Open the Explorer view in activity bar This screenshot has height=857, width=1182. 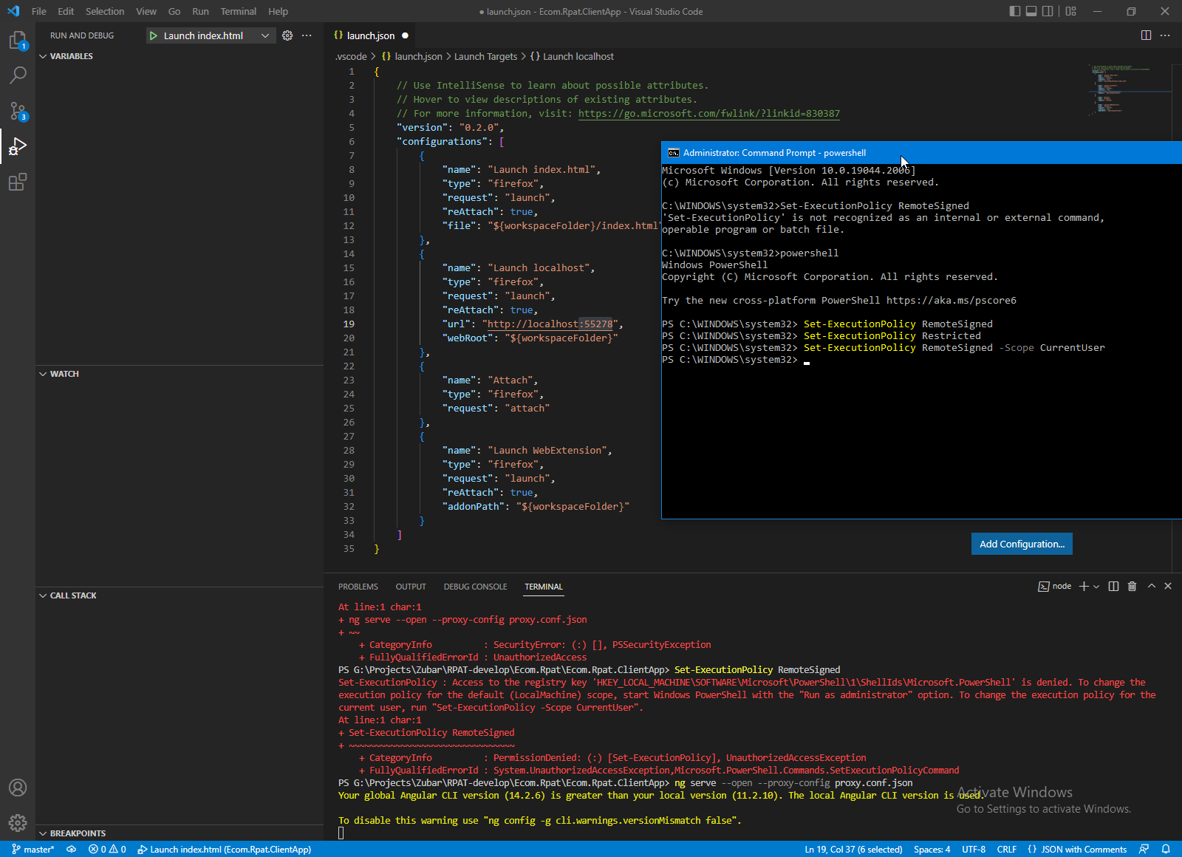point(18,40)
